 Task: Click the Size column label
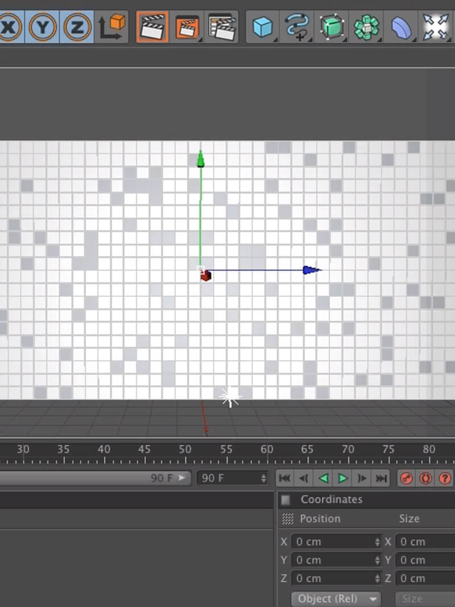tap(409, 519)
